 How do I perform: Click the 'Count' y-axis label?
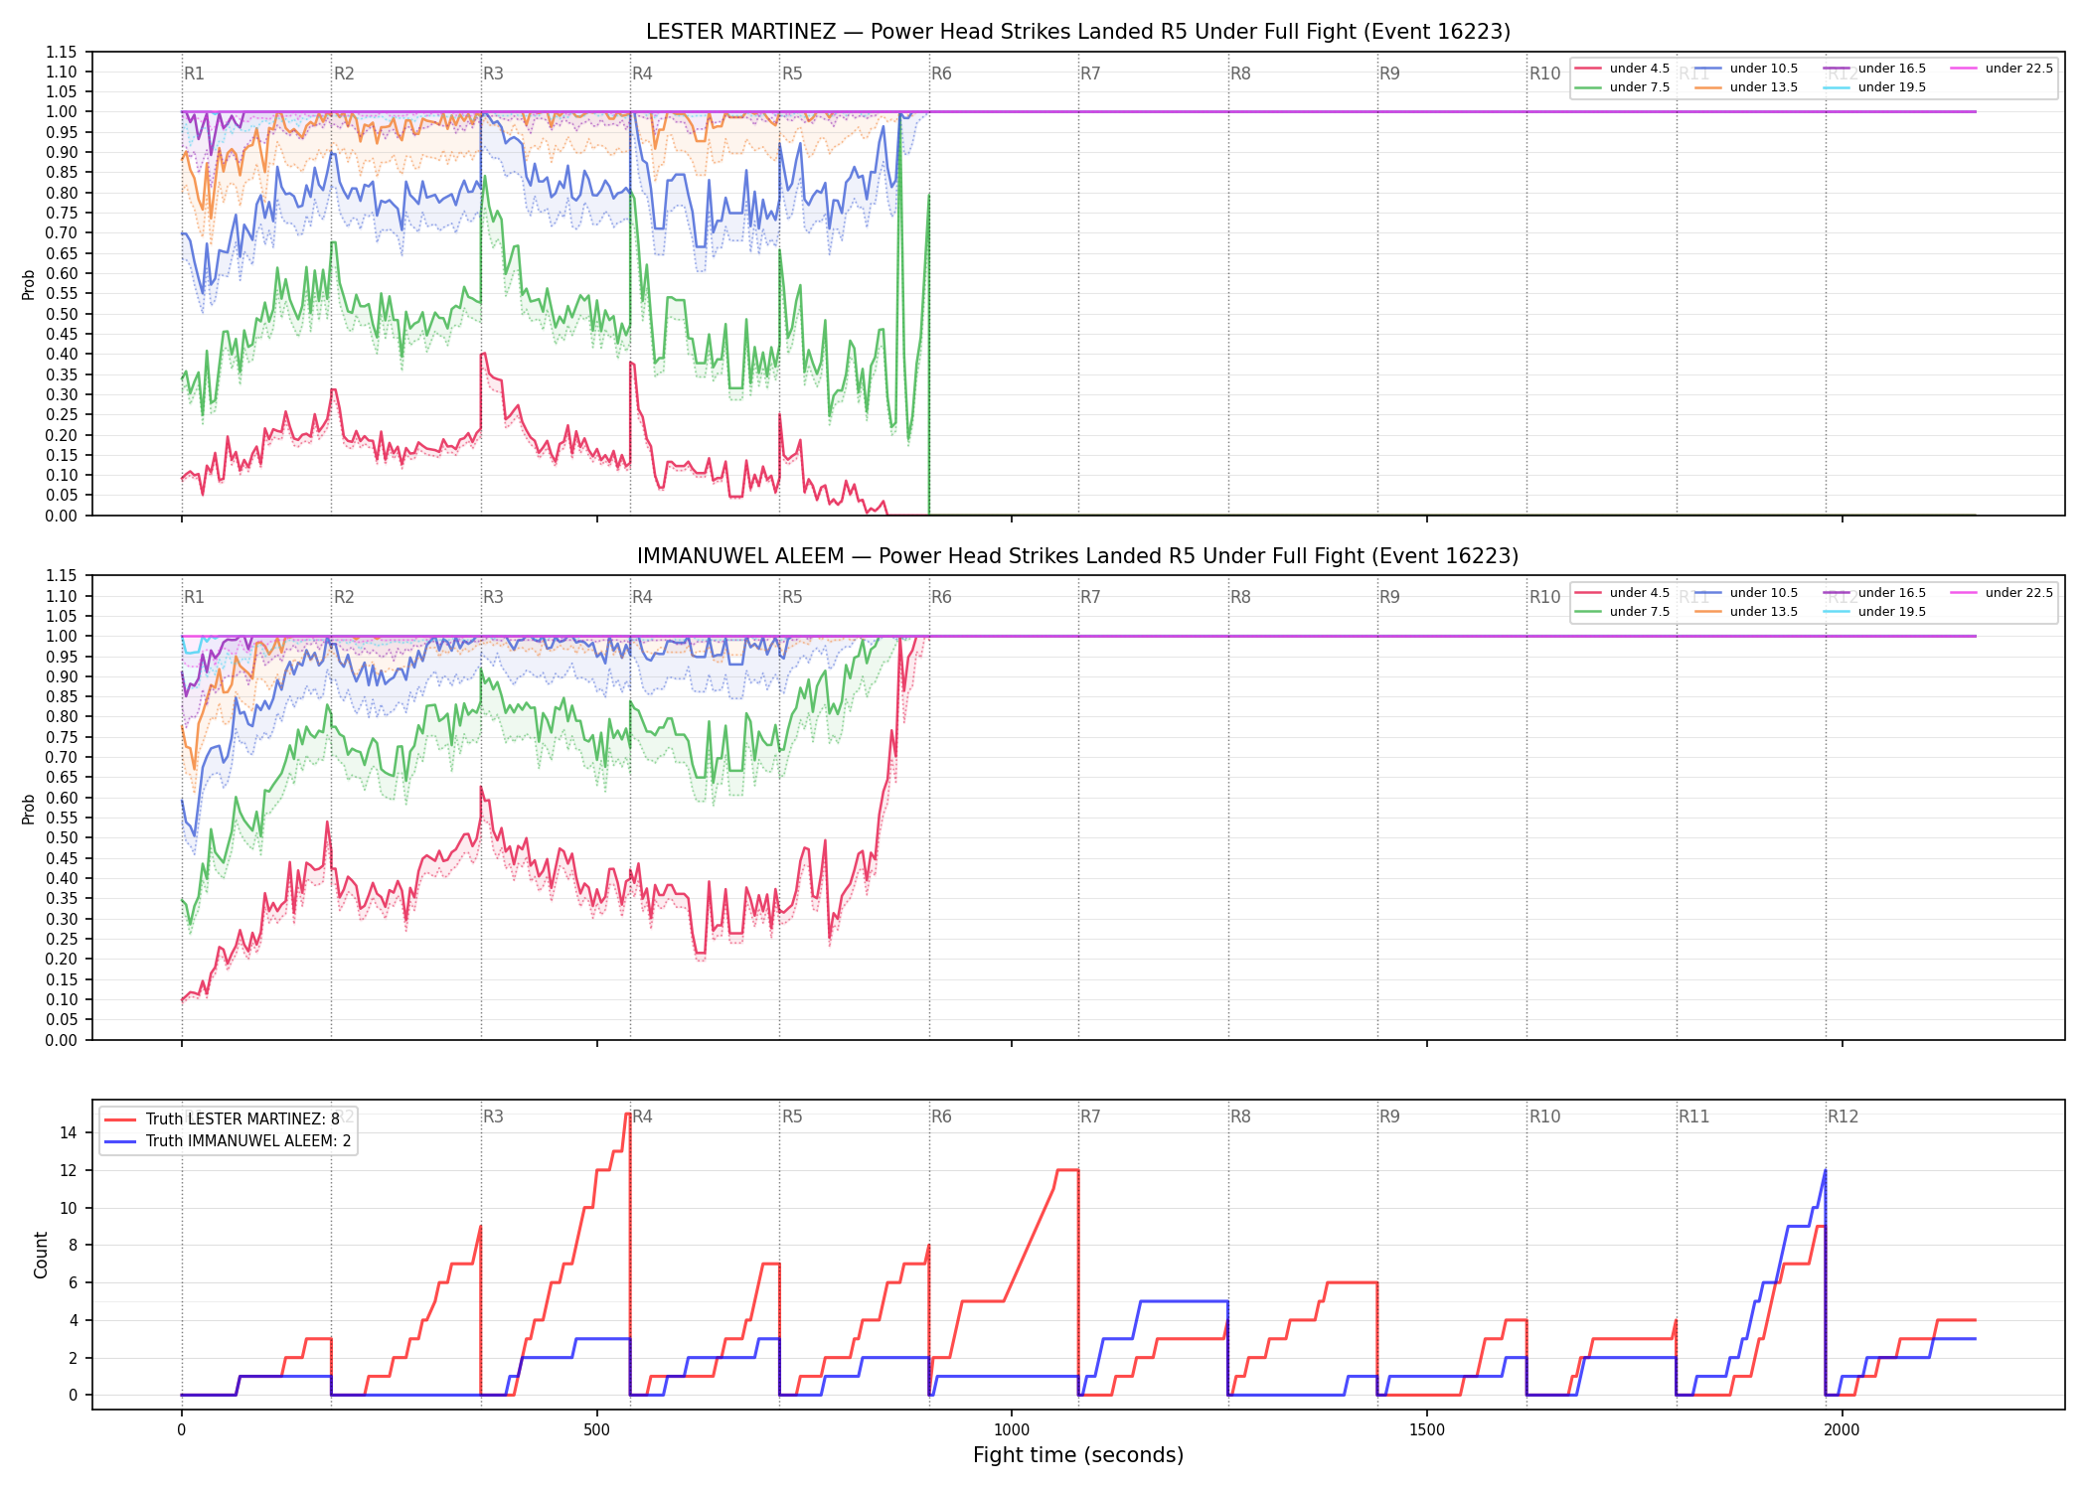(41, 1255)
